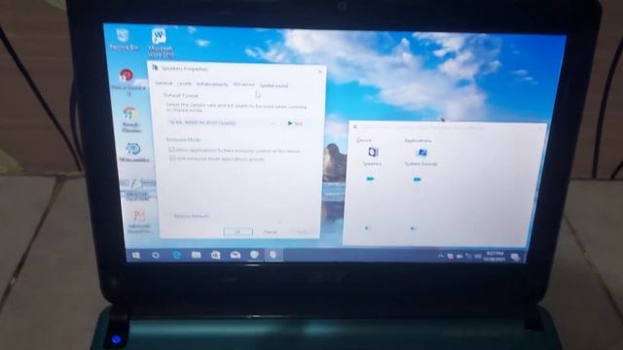This screenshot has width=623, height=350.
Task: Close the Speakers Properties dialog
Action: pyautogui.click(x=320, y=71)
